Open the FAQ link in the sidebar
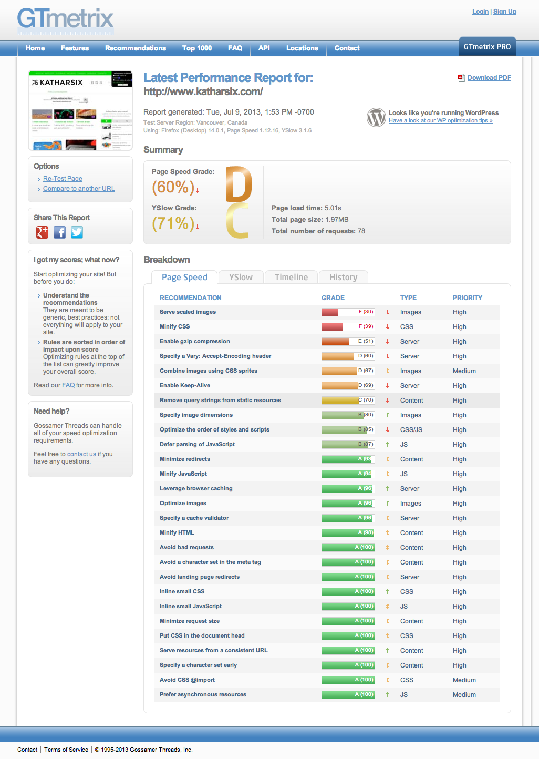This screenshot has height=759, width=539. tap(68, 385)
